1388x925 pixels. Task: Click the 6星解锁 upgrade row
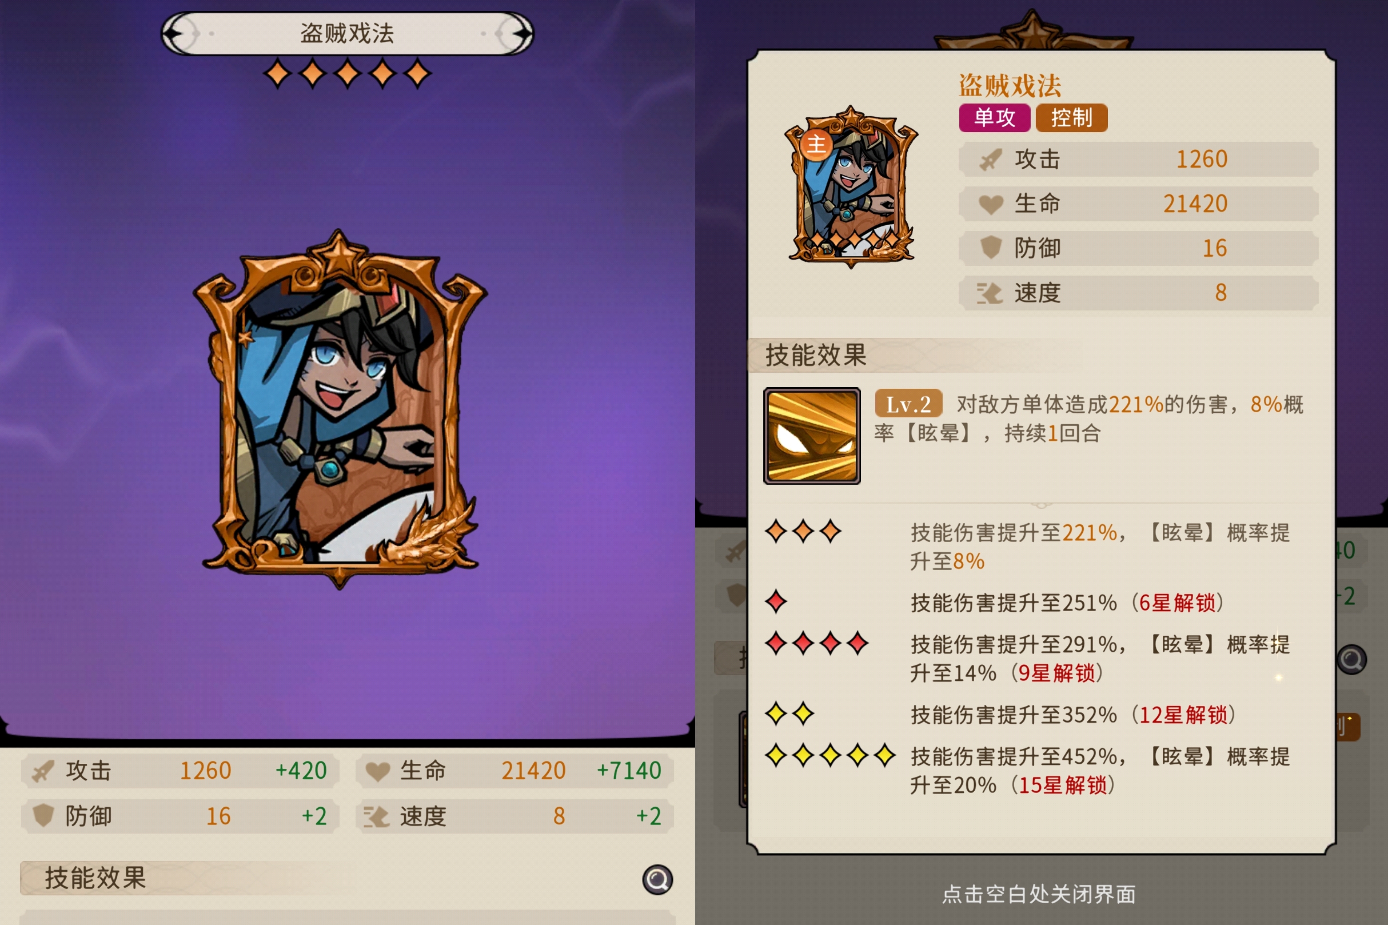coord(1041,602)
